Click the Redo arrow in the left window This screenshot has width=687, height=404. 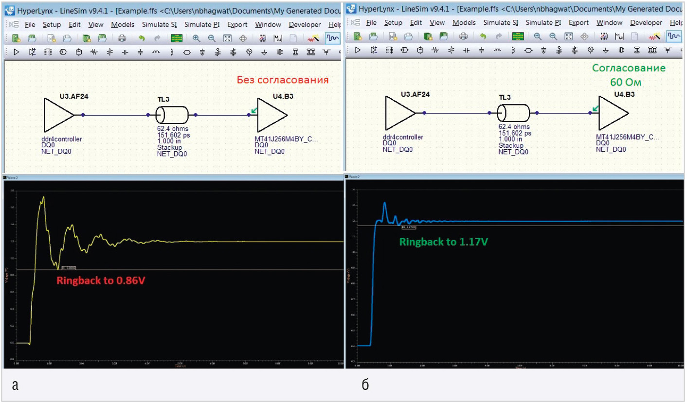pos(157,39)
